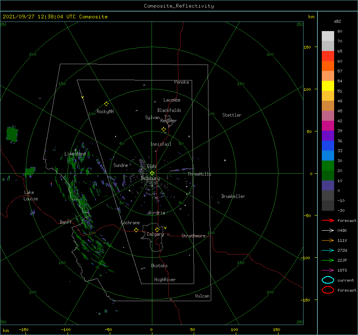Viewport: 358px width, 335px height.
Task: Click the yellow diamond marker below RedDeer
Action: click(163, 129)
